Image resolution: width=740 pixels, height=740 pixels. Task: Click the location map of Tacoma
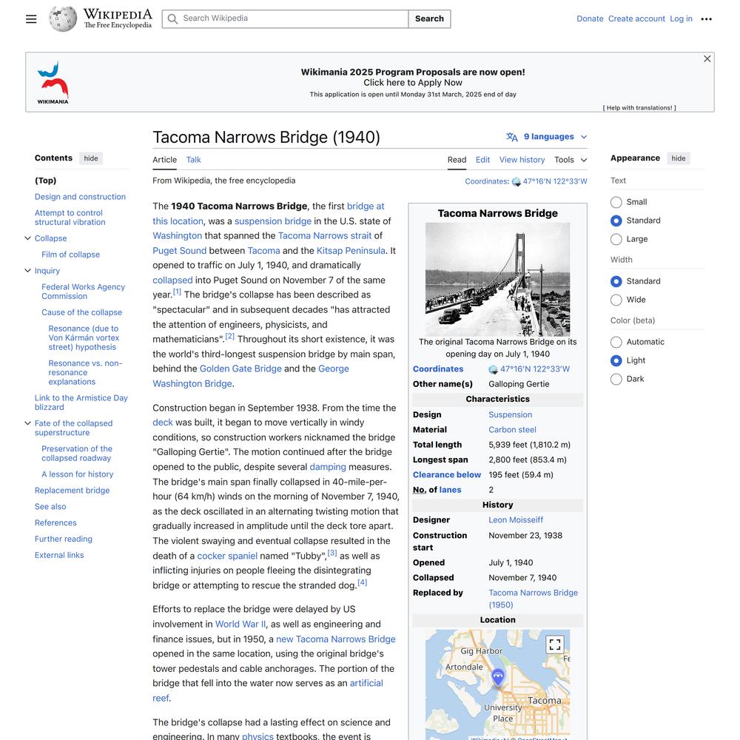coord(497,684)
